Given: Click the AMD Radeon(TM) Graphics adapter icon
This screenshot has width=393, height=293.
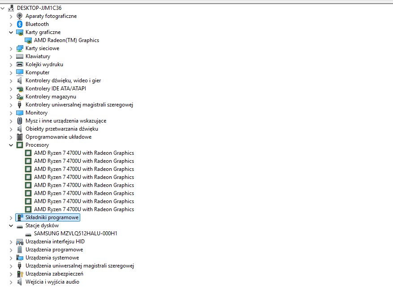Looking at the screenshot, I should pyautogui.click(x=28, y=40).
